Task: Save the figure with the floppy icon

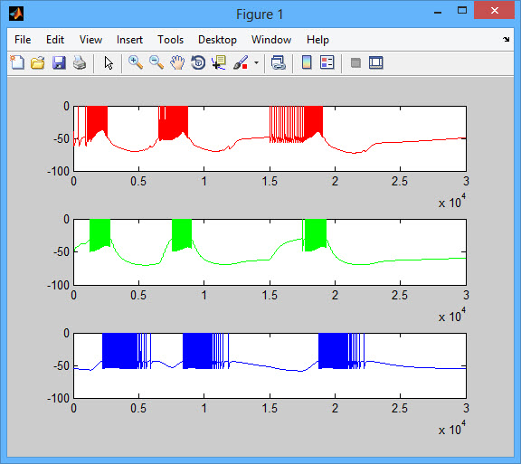Action: (x=59, y=62)
